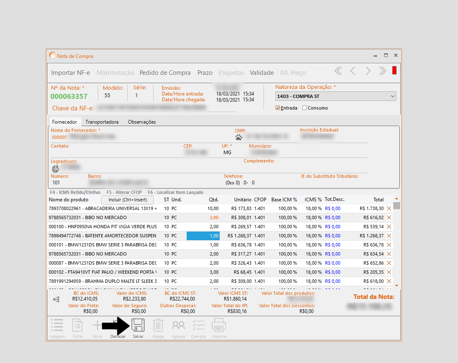Uncheck the Entrada checkbox
458x363 pixels.
pos(278,108)
